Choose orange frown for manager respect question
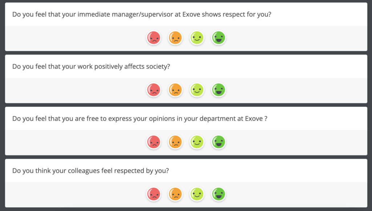The image size is (372, 211). click(x=175, y=38)
